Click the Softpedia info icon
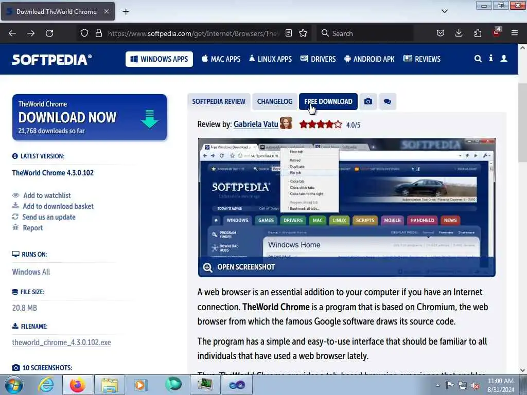The image size is (527, 395). (491, 58)
